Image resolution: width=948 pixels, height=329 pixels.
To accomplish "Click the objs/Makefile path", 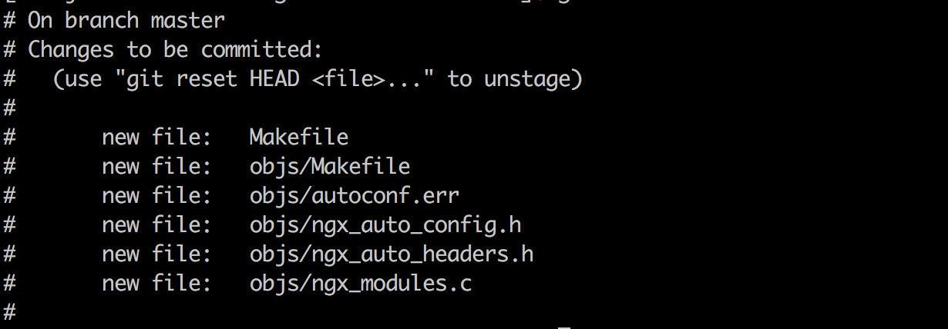I will click(x=330, y=167).
